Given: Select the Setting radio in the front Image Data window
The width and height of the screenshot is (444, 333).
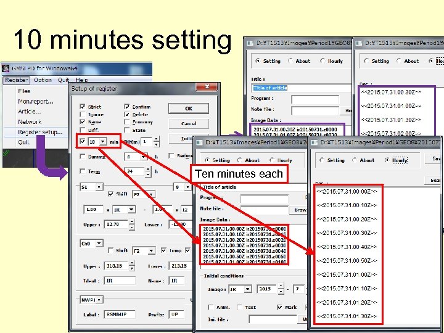Looking at the screenshot, I should [207, 160].
